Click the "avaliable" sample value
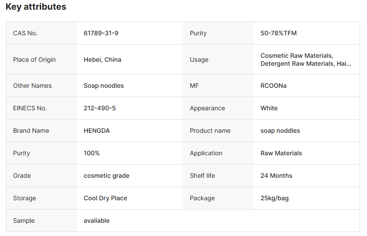 (x=97, y=221)
